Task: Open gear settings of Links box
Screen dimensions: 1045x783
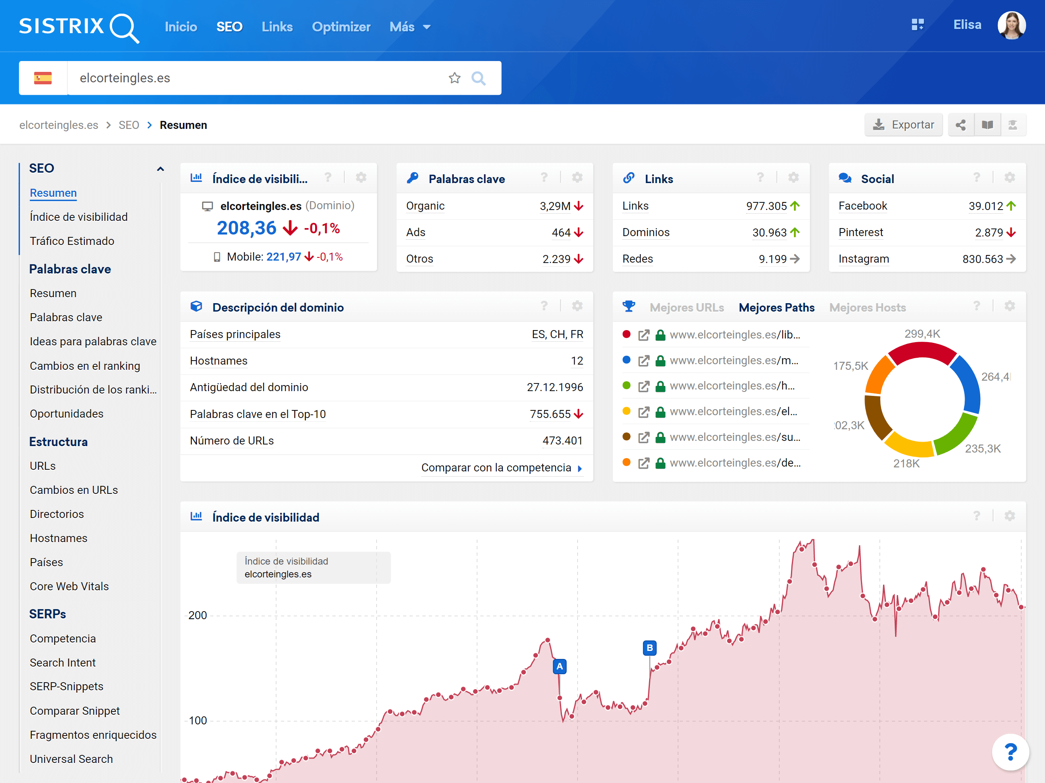Action: (x=793, y=178)
